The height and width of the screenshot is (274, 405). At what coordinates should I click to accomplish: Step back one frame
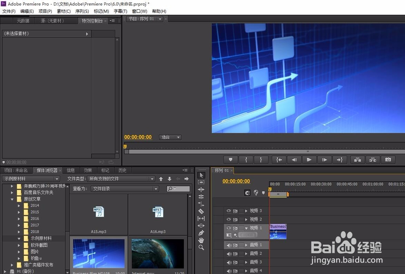[294, 160]
